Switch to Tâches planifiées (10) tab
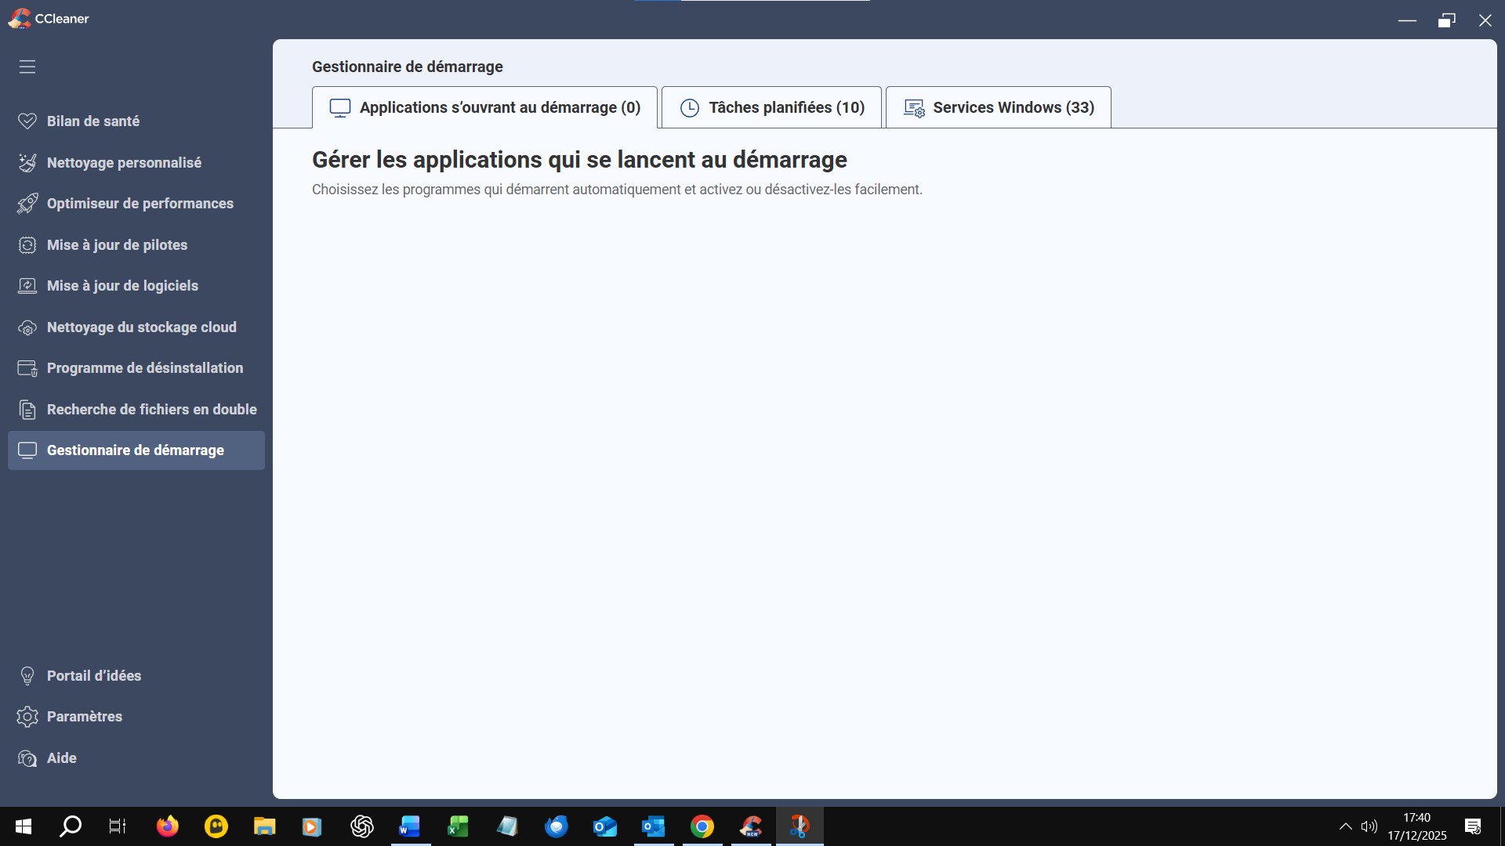Screen dimensions: 1505x846 (x=771, y=107)
